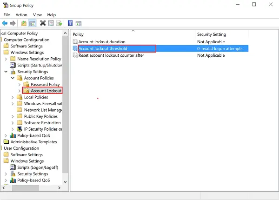Click the tree pane horizontal scrollbar thumb

26,188
